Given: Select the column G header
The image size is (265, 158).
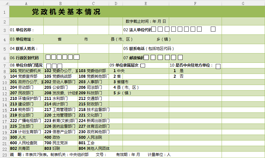Looking at the screenshot, I should (x=243, y=4).
